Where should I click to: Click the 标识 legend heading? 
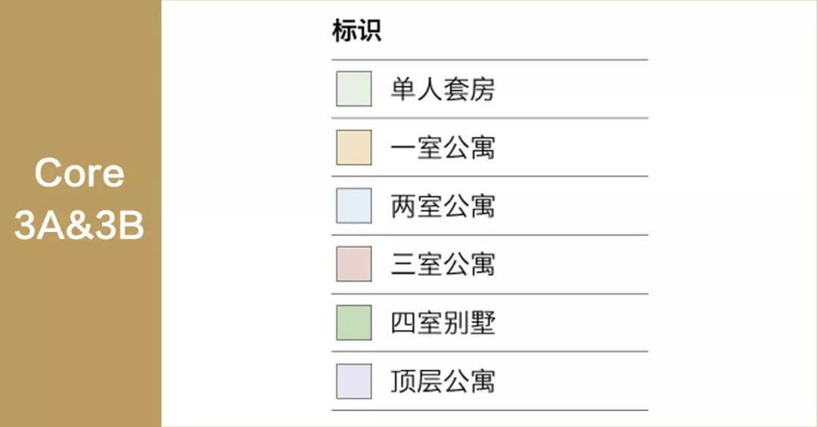coord(356,31)
